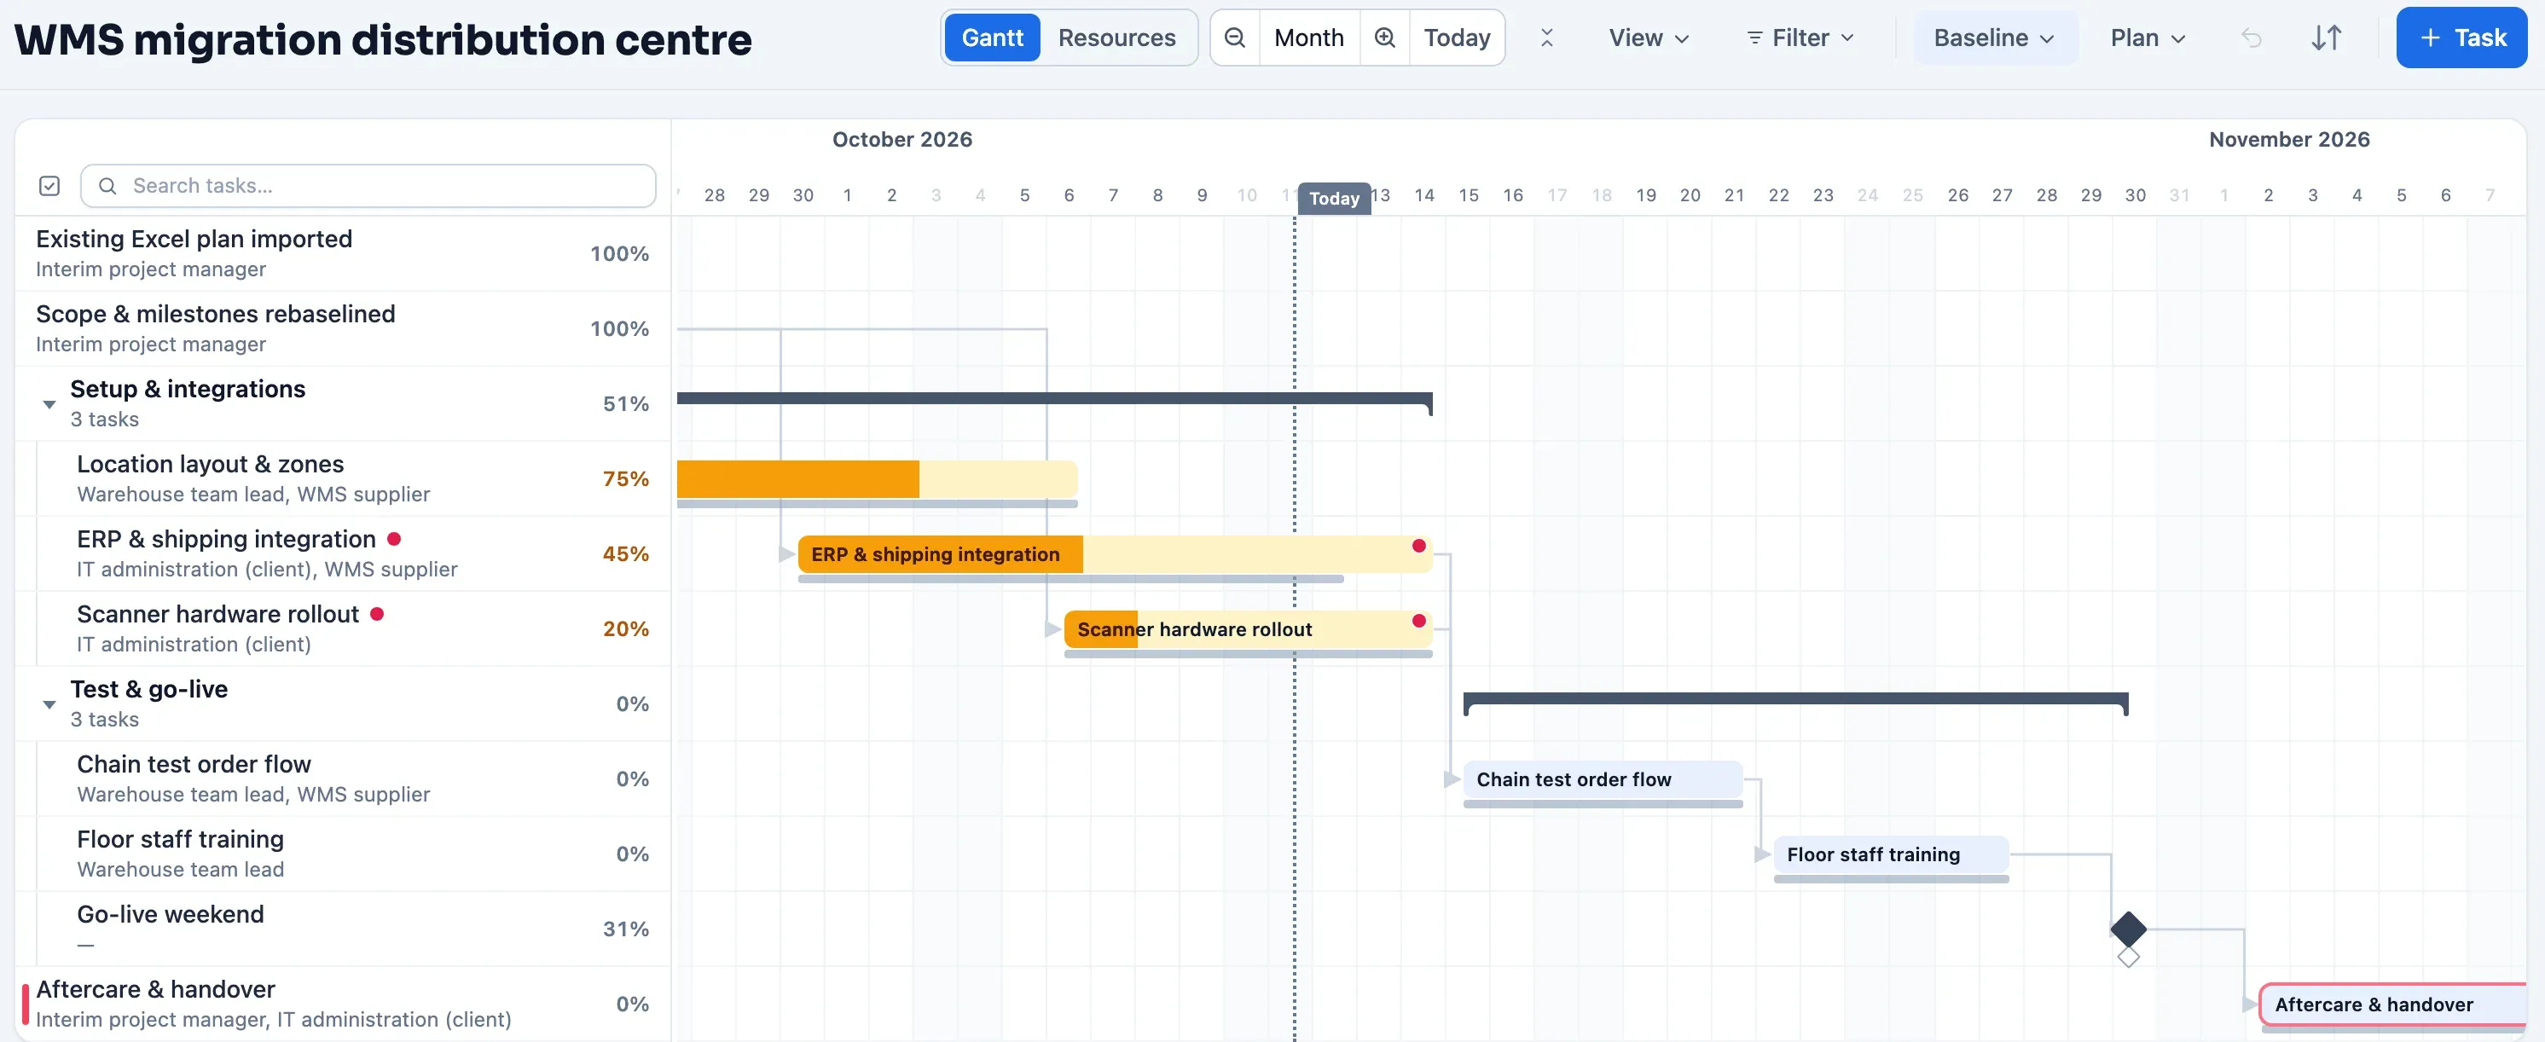Click the Today marker in timeline header

pyautogui.click(x=1334, y=198)
